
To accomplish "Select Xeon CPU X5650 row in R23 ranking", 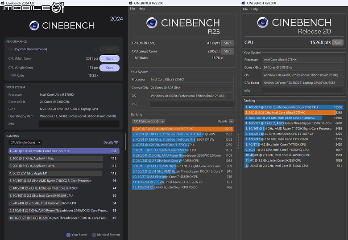I will tap(182, 187).
